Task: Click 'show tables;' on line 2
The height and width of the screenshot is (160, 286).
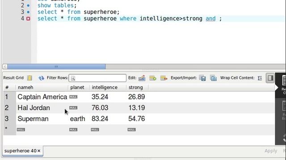Action: coord(57,5)
